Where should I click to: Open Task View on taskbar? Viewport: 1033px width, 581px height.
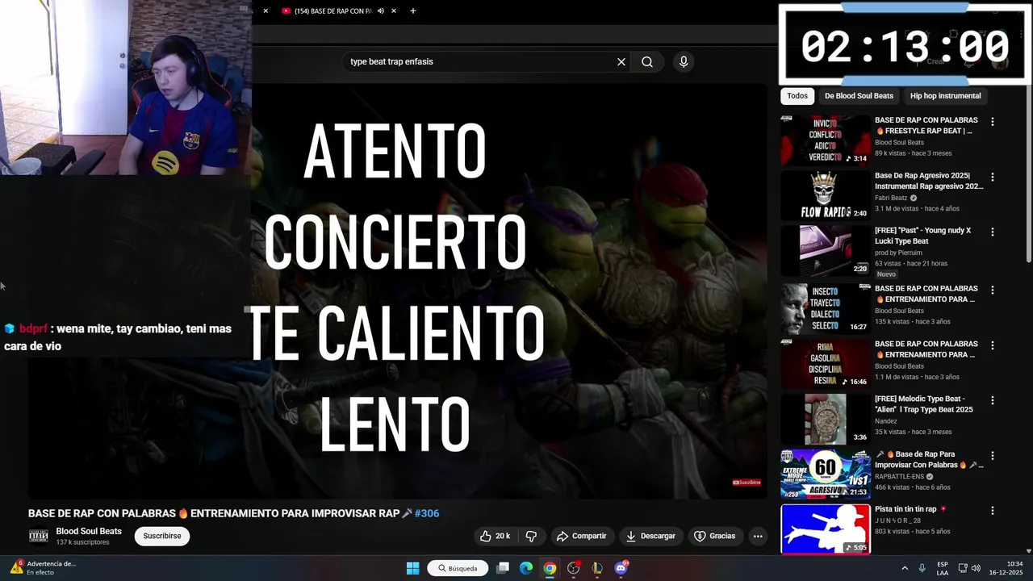(x=503, y=568)
